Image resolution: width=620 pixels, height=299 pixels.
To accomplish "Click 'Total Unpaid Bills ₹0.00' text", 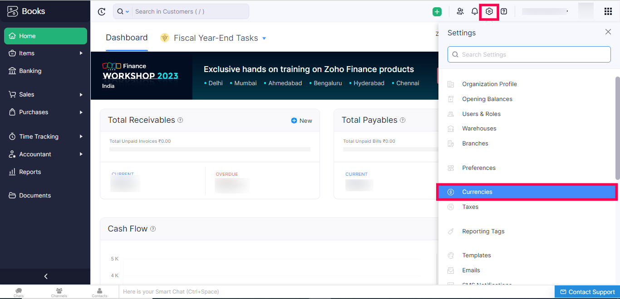I will [x=369, y=141].
